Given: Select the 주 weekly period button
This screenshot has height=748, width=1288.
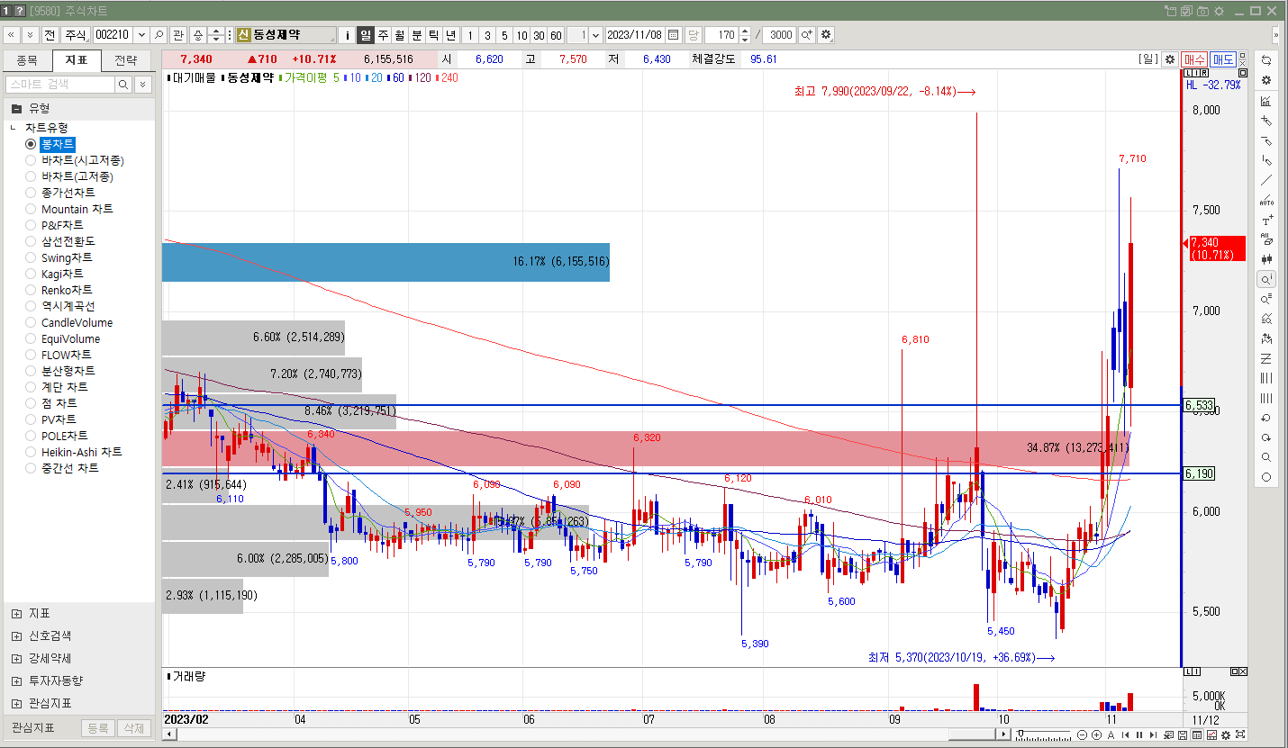Looking at the screenshot, I should click(x=383, y=35).
